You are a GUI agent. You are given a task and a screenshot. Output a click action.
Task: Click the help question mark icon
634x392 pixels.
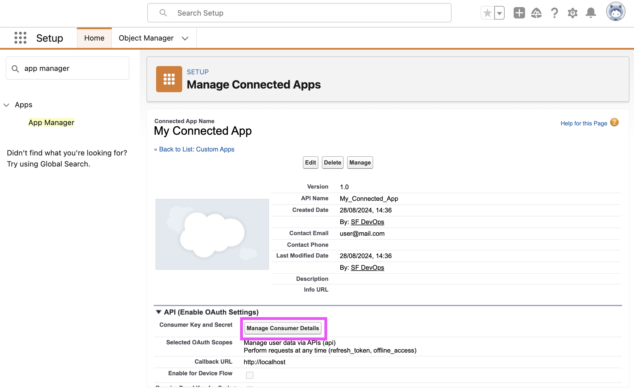click(x=554, y=13)
